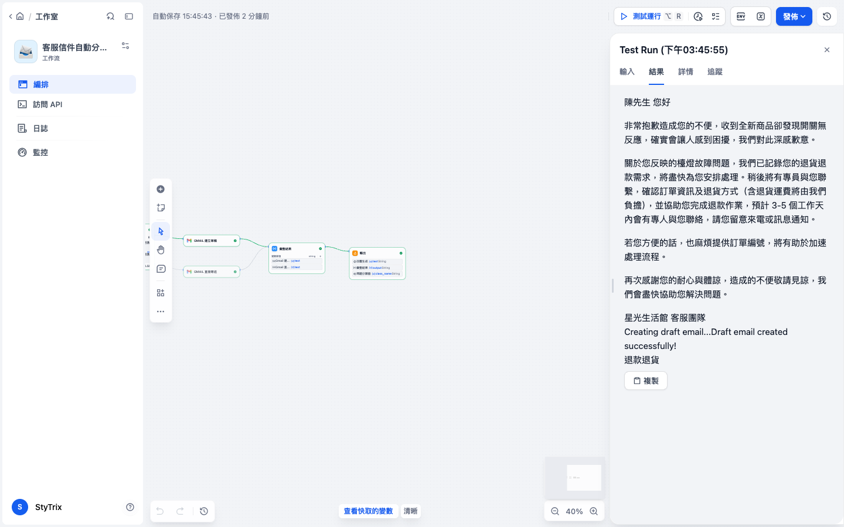
Task: Click the comment bubble tool
Action: (161, 269)
